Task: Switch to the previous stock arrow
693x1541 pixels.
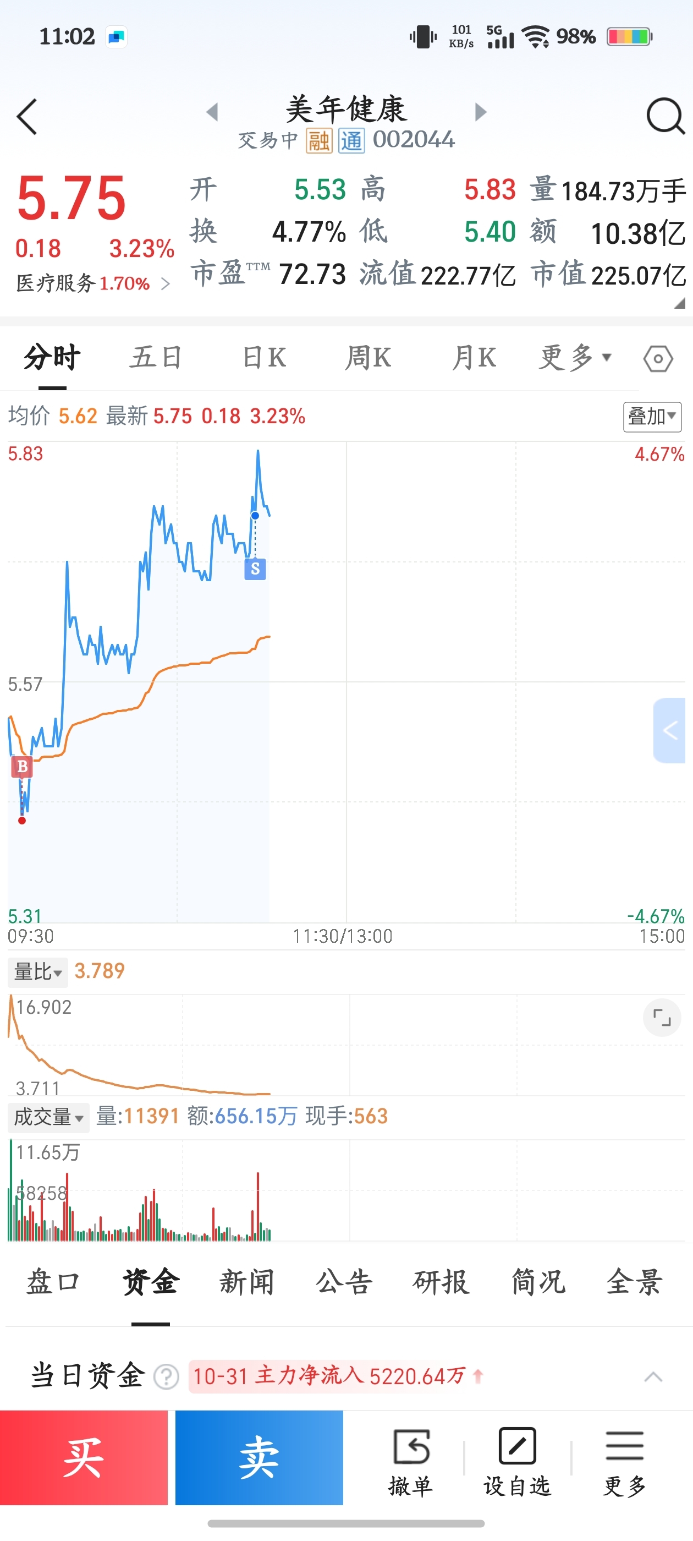Action: (x=212, y=112)
